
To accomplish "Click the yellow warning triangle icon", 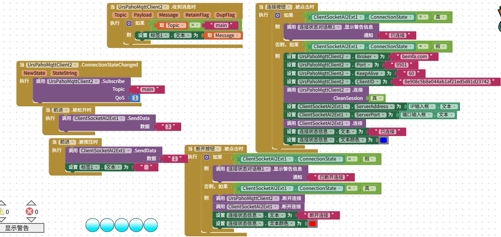I will pos(2,212).
